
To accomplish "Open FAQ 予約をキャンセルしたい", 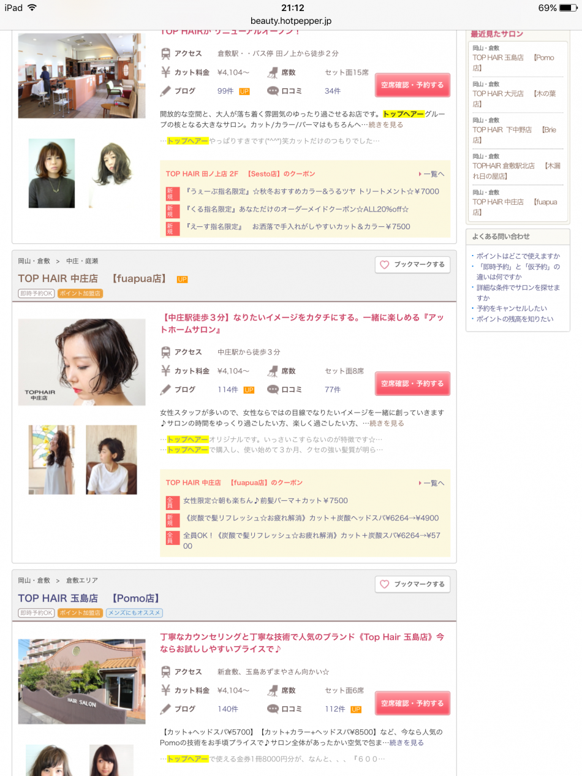I will point(512,308).
